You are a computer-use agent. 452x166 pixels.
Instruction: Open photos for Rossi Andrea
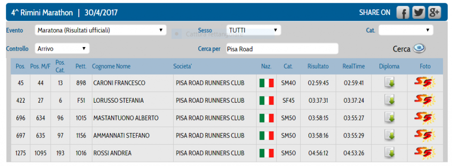click(x=424, y=153)
